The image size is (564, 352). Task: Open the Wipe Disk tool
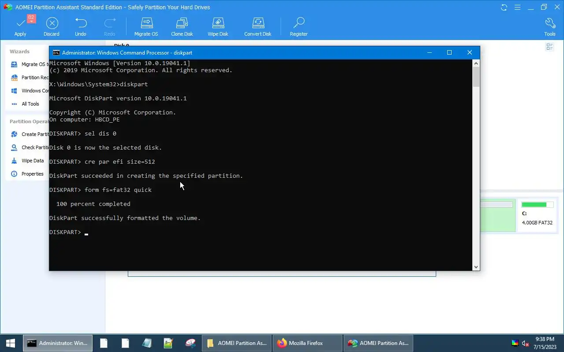click(218, 26)
